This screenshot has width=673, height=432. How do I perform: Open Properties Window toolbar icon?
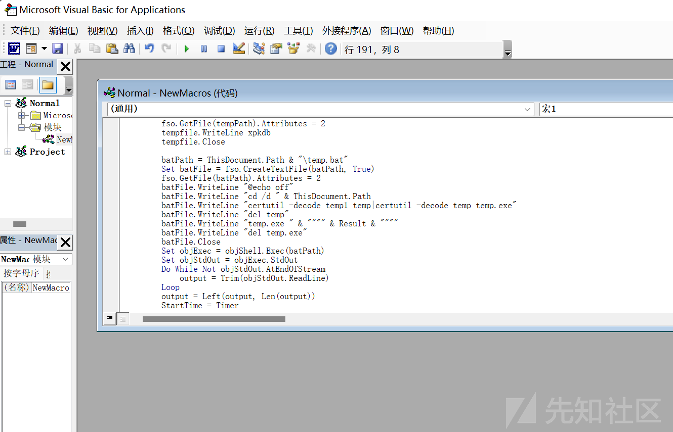pos(276,49)
